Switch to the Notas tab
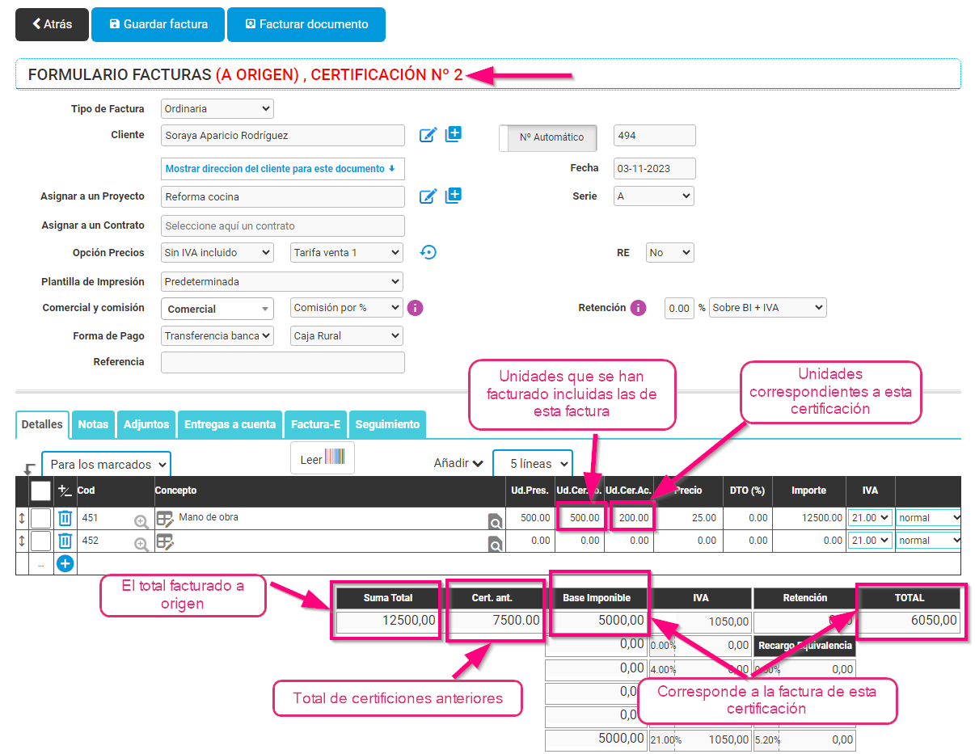Viewport: 975px width, 754px height. (94, 424)
